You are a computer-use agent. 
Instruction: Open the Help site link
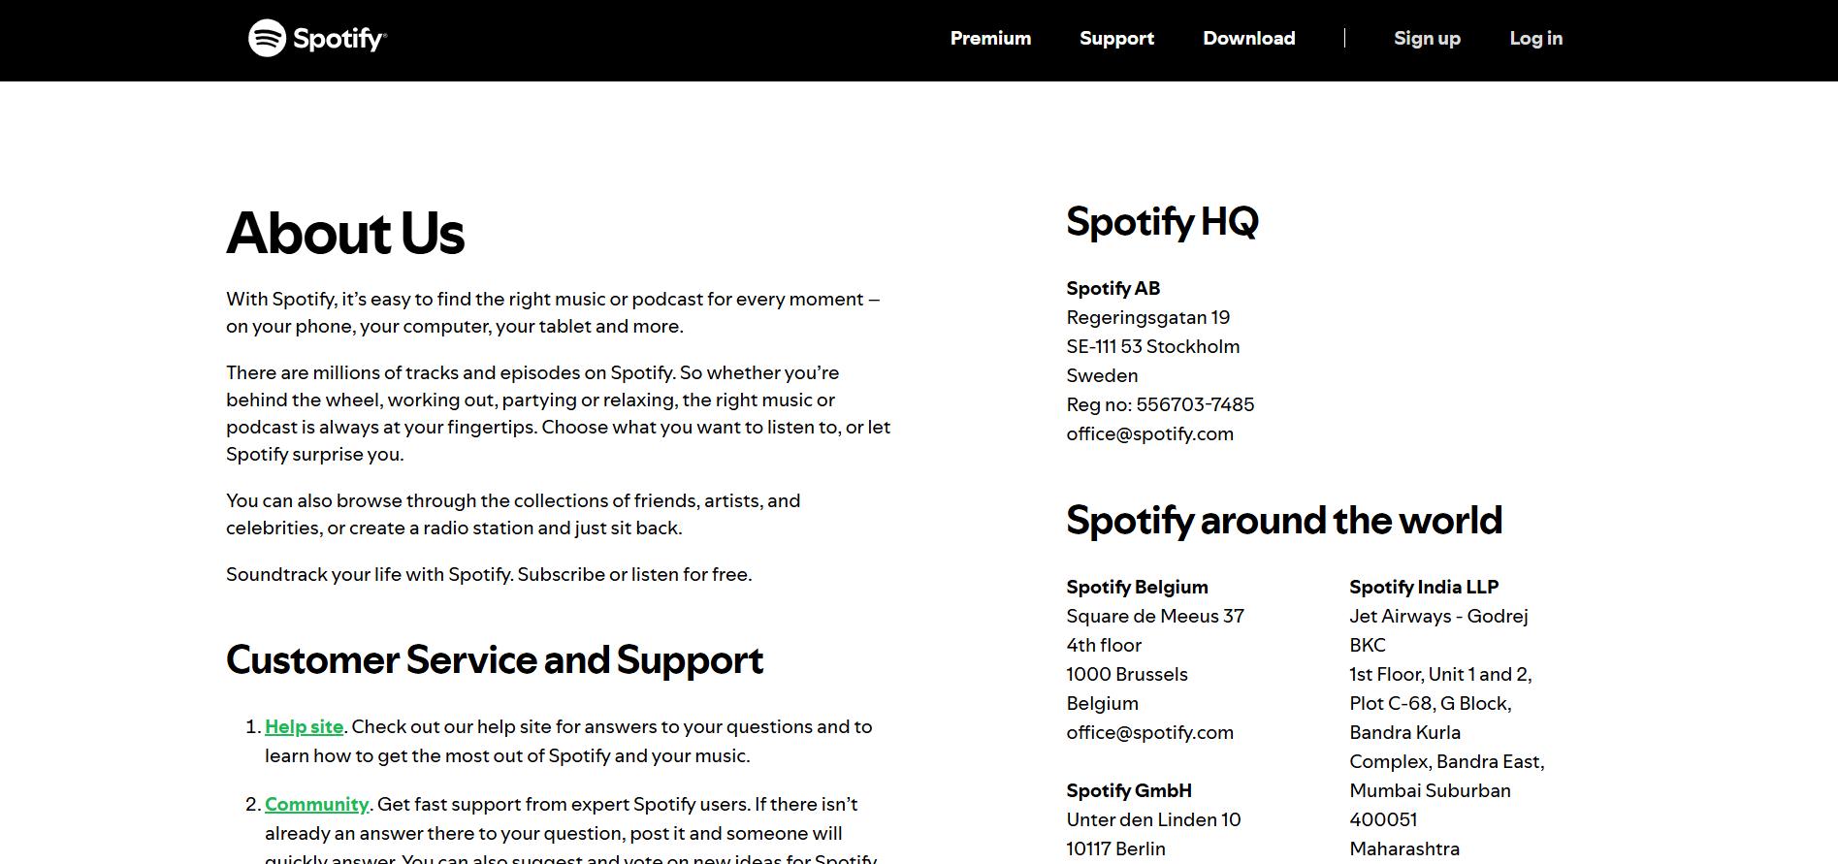[304, 727]
